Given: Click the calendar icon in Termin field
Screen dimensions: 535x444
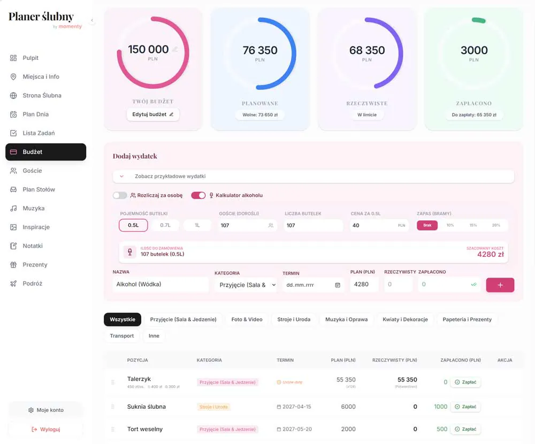Looking at the screenshot, I should [x=338, y=285].
